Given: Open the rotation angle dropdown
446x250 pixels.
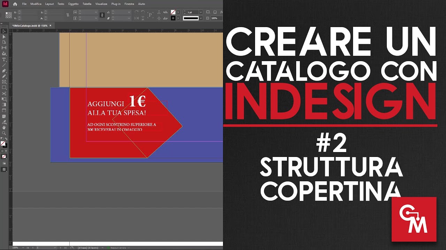Looking at the screenshot, I should 129,12.
